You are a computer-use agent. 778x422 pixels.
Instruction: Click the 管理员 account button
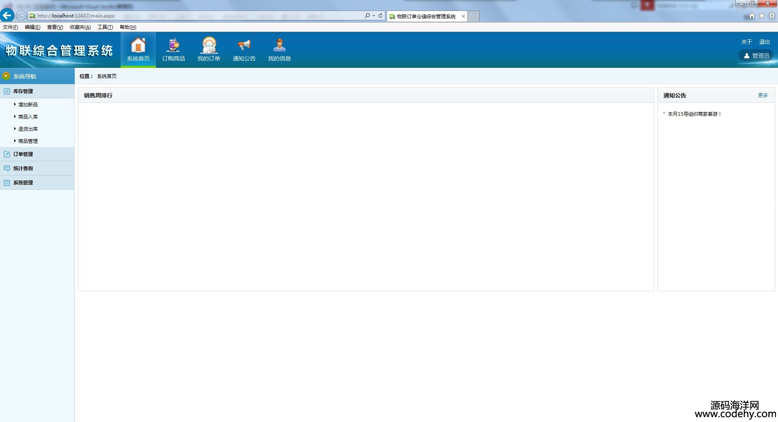[x=756, y=56]
